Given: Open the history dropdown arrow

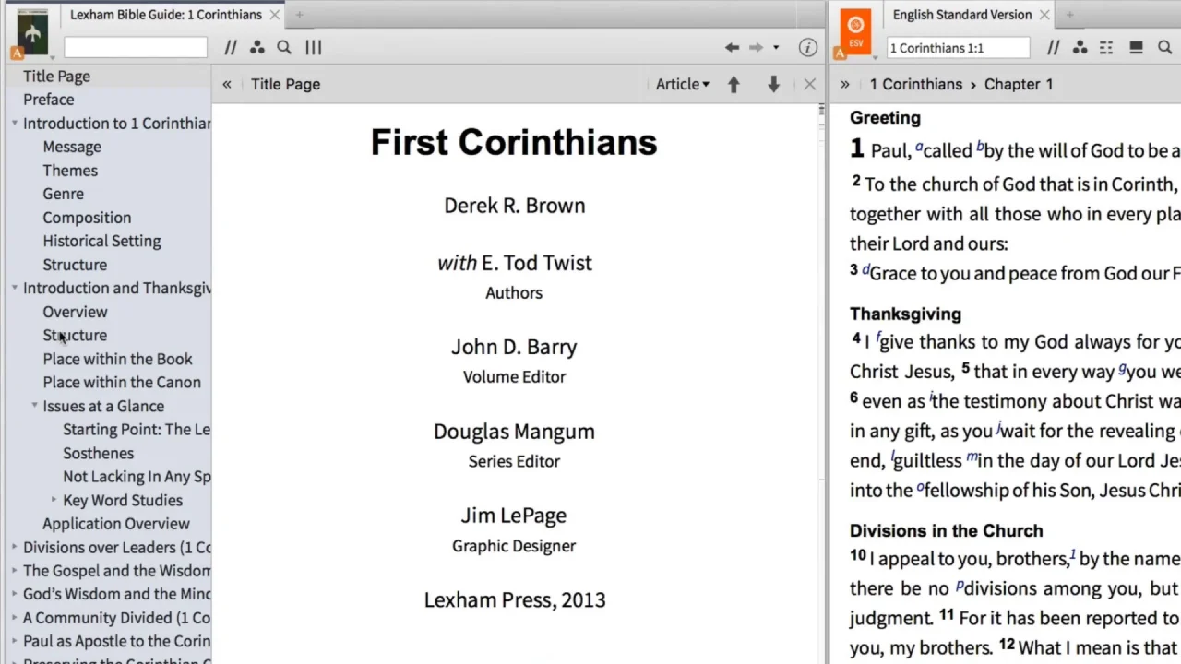Looking at the screenshot, I should tap(776, 48).
